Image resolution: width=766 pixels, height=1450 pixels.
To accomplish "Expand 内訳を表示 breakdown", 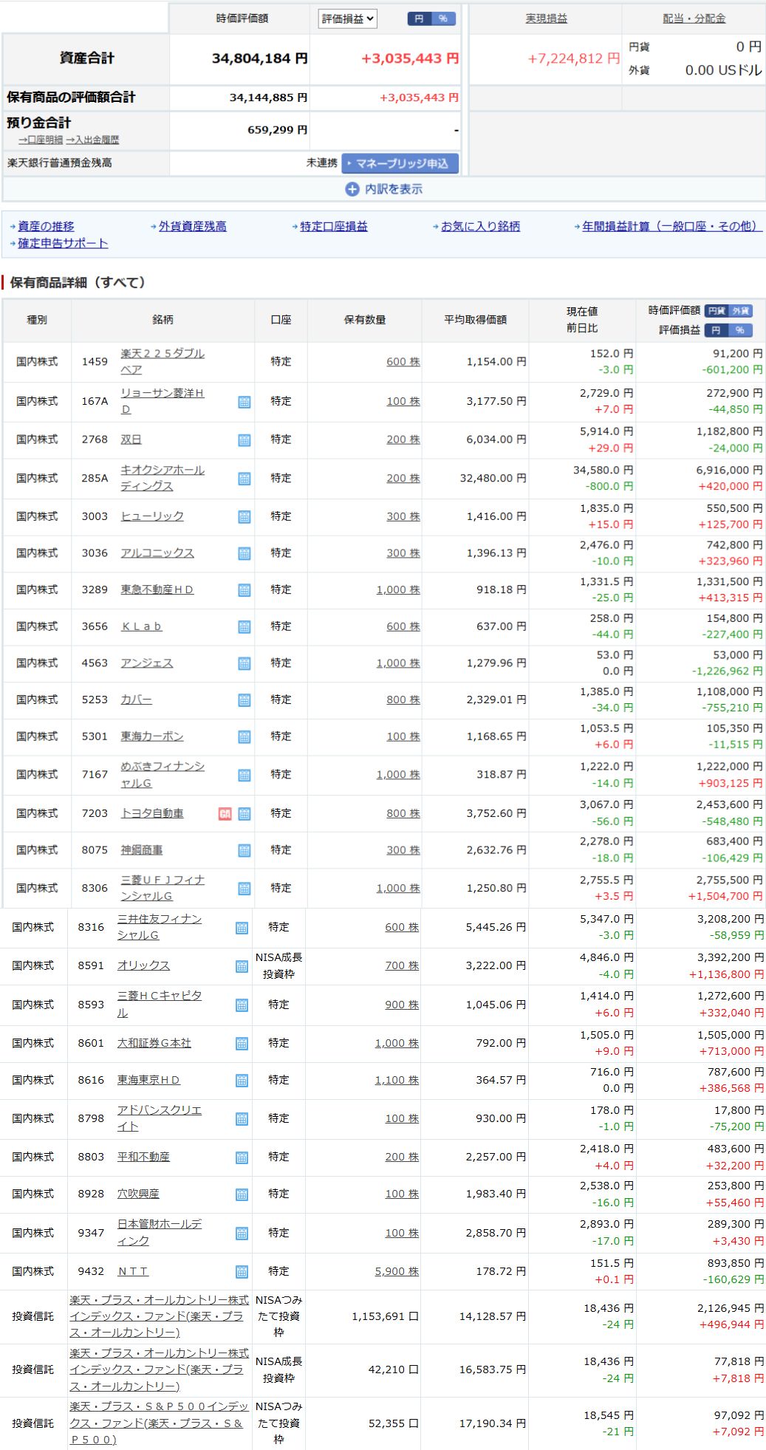I will 384,189.
